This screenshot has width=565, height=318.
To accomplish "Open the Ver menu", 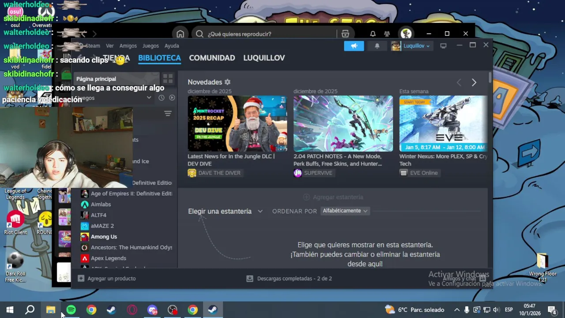I will pos(110,45).
